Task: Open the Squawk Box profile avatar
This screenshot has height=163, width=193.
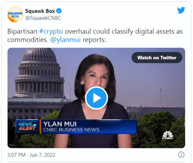Action: click(x=16, y=14)
